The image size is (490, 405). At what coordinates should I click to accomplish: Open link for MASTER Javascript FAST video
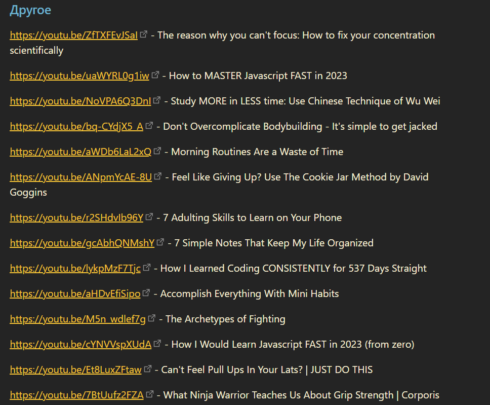point(79,76)
